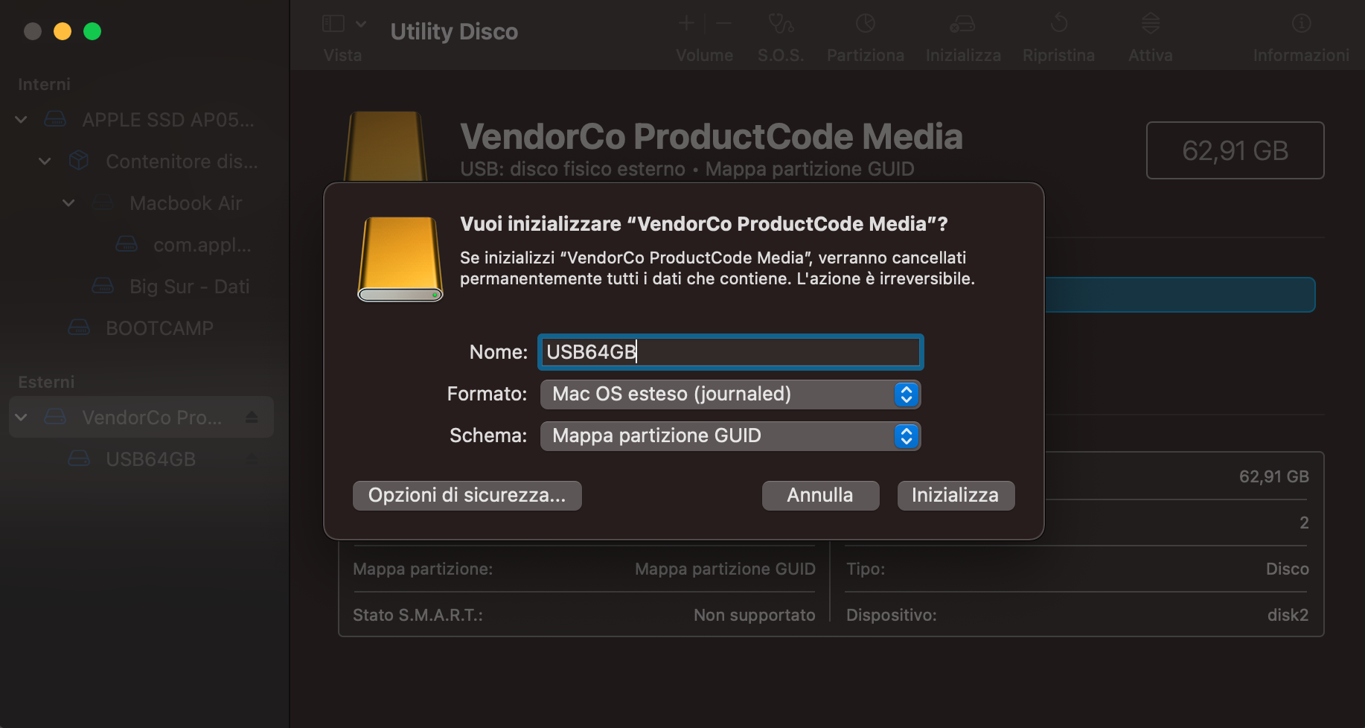
Task: Open the Schema dropdown menu
Action: (730, 435)
